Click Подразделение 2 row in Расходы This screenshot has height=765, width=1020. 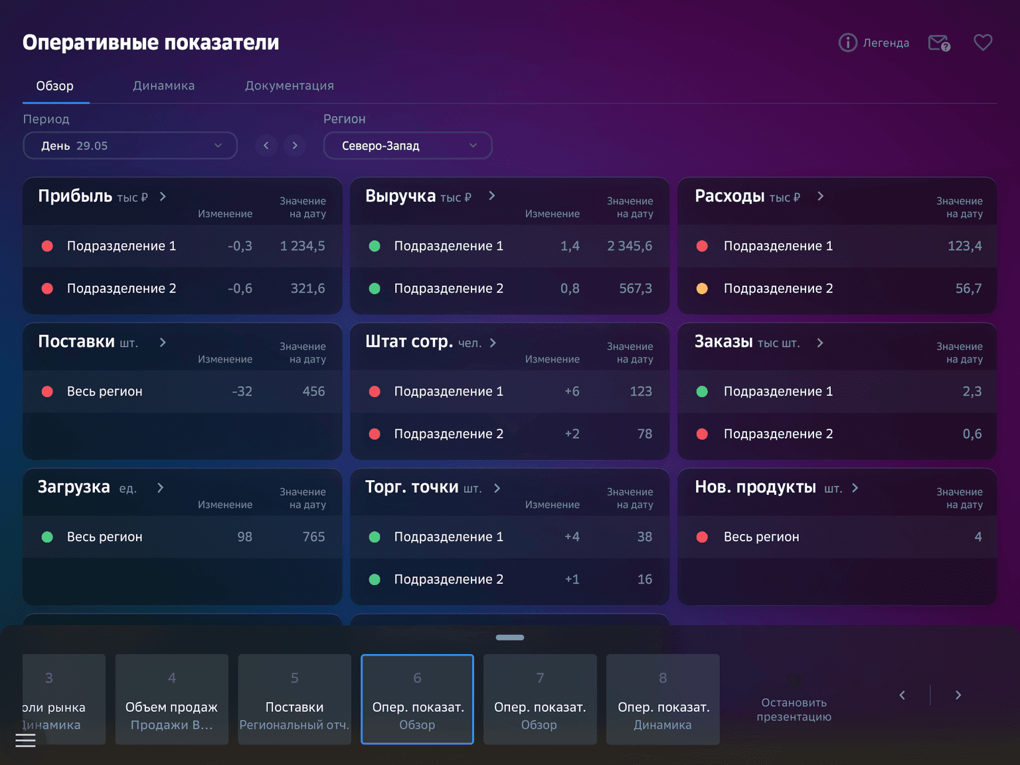click(x=837, y=288)
